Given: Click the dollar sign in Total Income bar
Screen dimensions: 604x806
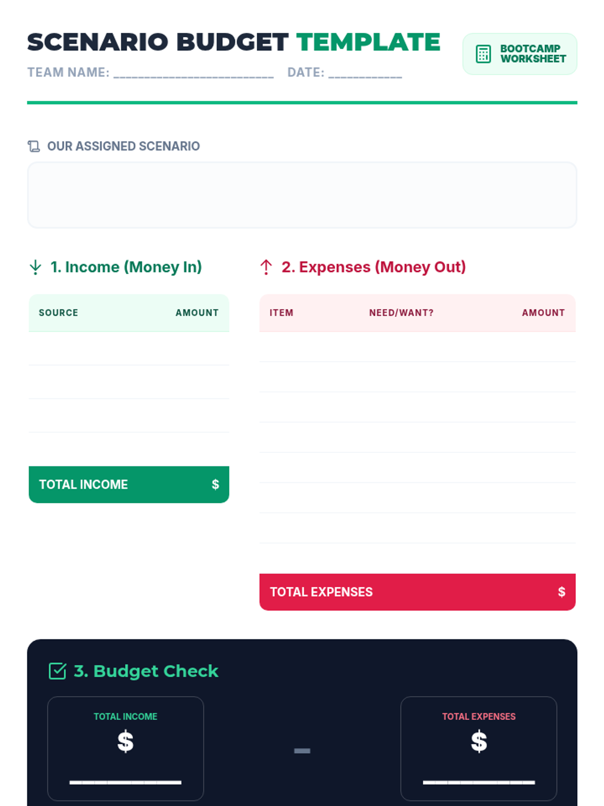Looking at the screenshot, I should pyautogui.click(x=215, y=485).
